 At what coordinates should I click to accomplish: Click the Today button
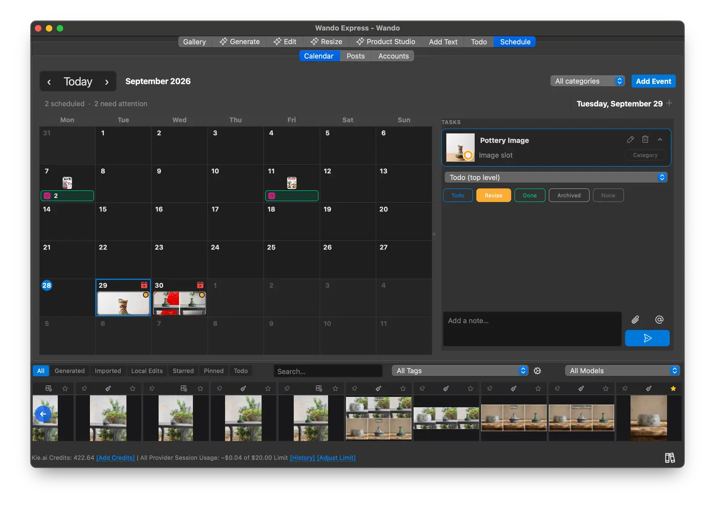tap(78, 82)
